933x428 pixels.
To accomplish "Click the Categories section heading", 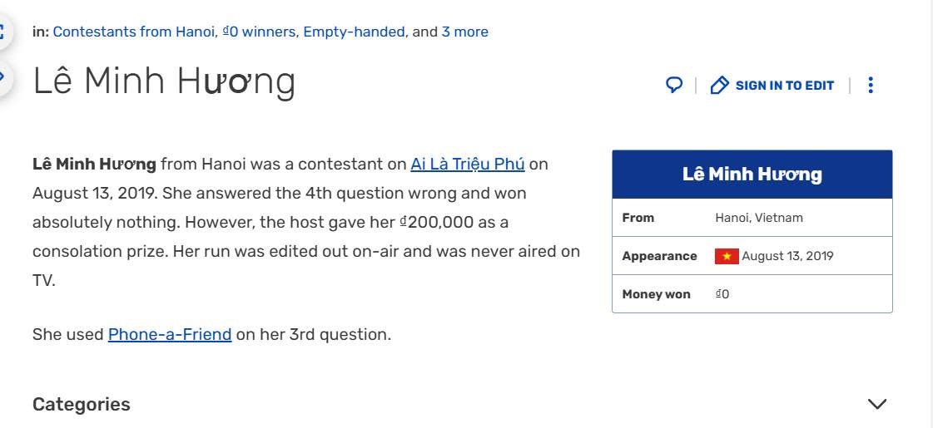I will [x=82, y=404].
